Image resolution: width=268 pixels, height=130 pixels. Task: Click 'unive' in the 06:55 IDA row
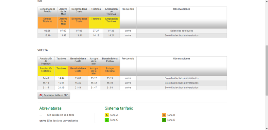point(128,31)
